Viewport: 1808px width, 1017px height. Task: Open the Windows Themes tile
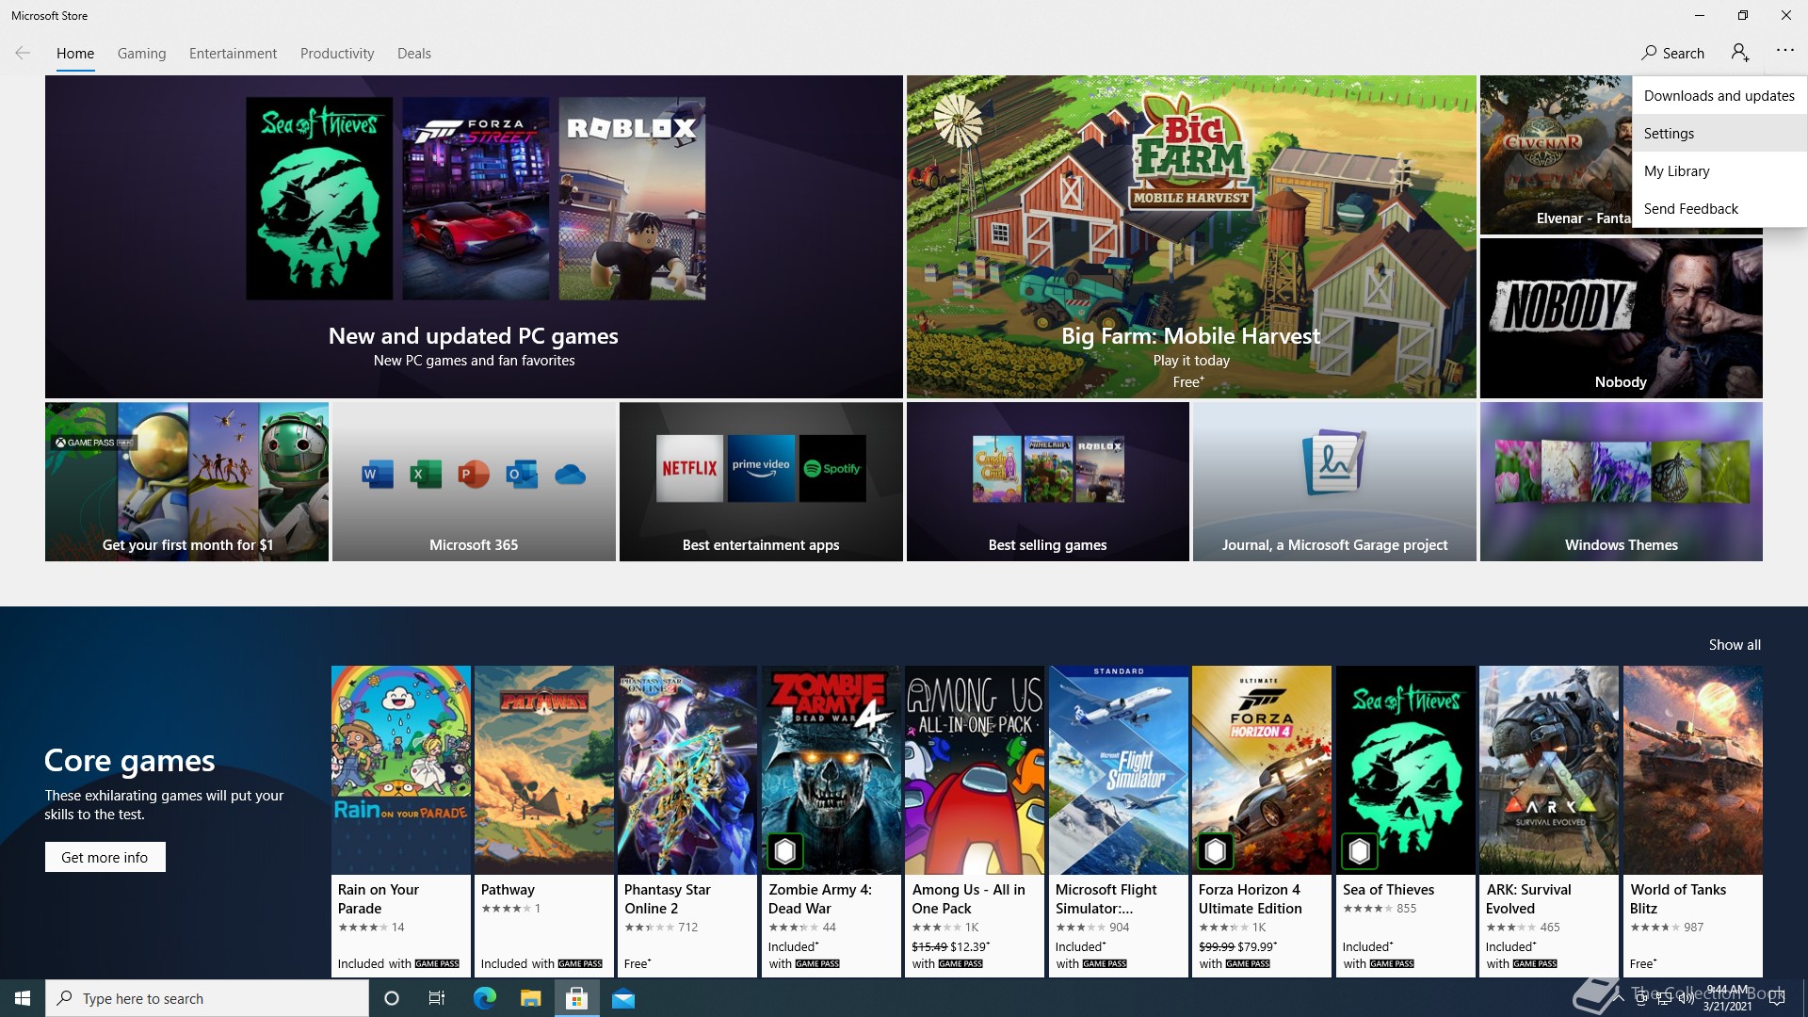click(1621, 481)
